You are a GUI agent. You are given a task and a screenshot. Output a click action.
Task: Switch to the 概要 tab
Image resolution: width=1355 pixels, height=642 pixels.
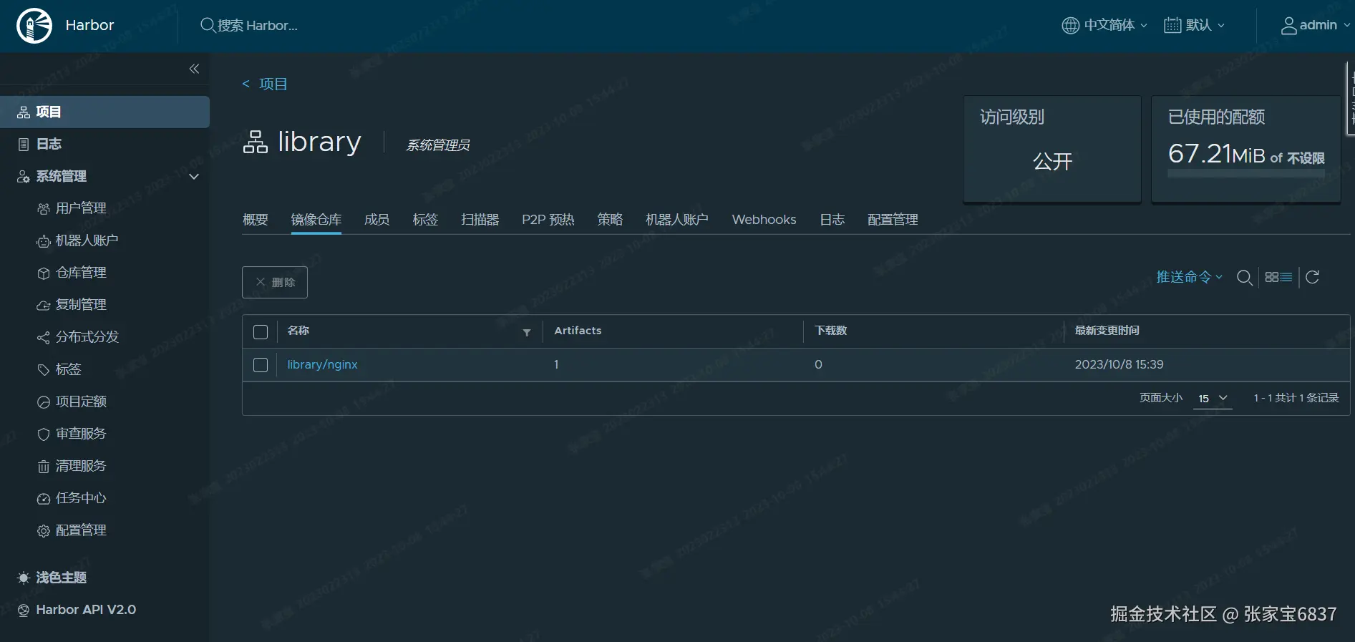tap(256, 220)
